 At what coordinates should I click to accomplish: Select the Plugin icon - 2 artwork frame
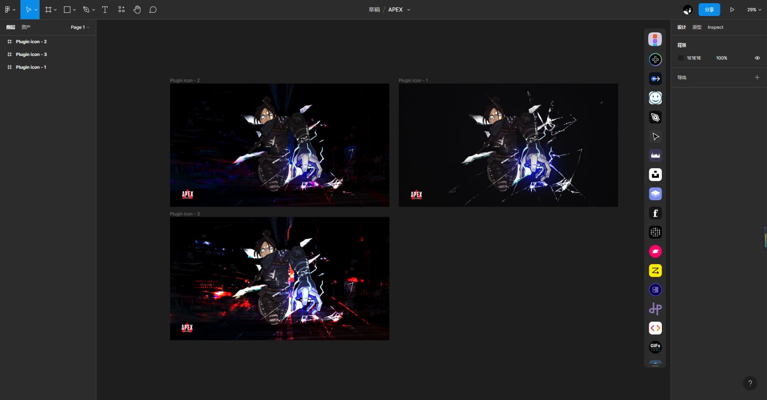pyautogui.click(x=280, y=145)
